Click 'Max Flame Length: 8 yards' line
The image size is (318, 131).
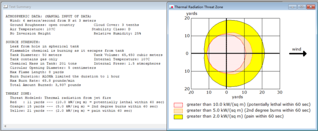point(37,72)
